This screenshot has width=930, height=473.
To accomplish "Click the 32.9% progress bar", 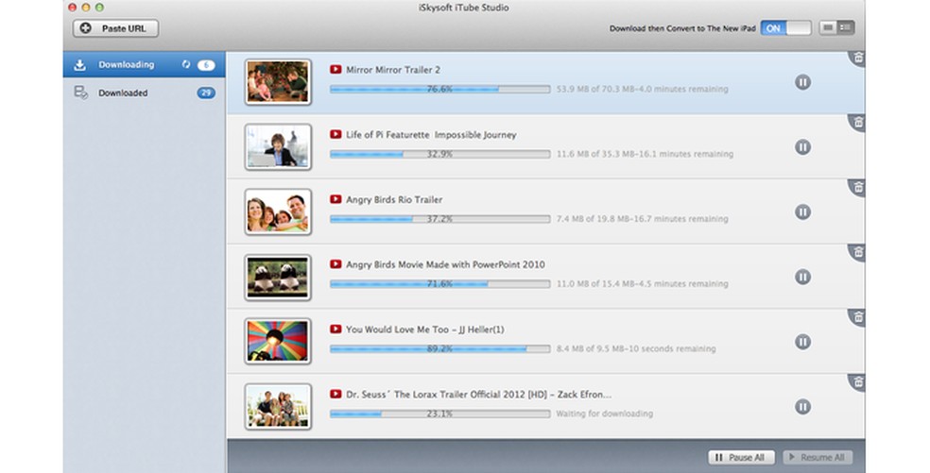I will (x=440, y=154).
